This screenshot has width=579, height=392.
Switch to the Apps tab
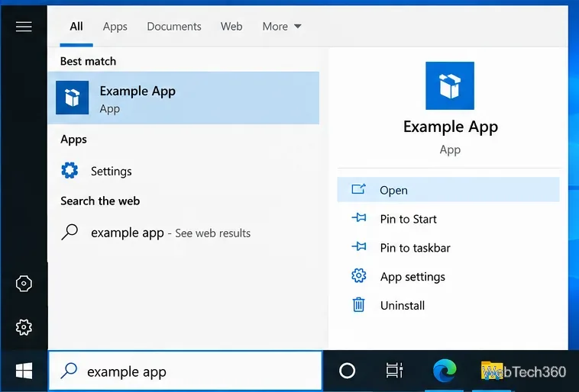115,27
